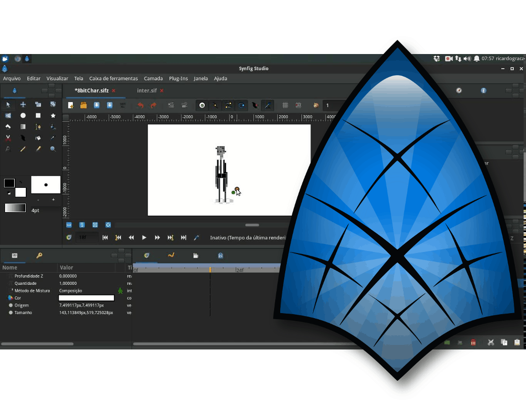Viewport: 526px width, 404px height.
Task: Select the Transform (arrow) tool
Action: (x=8, y=105)
